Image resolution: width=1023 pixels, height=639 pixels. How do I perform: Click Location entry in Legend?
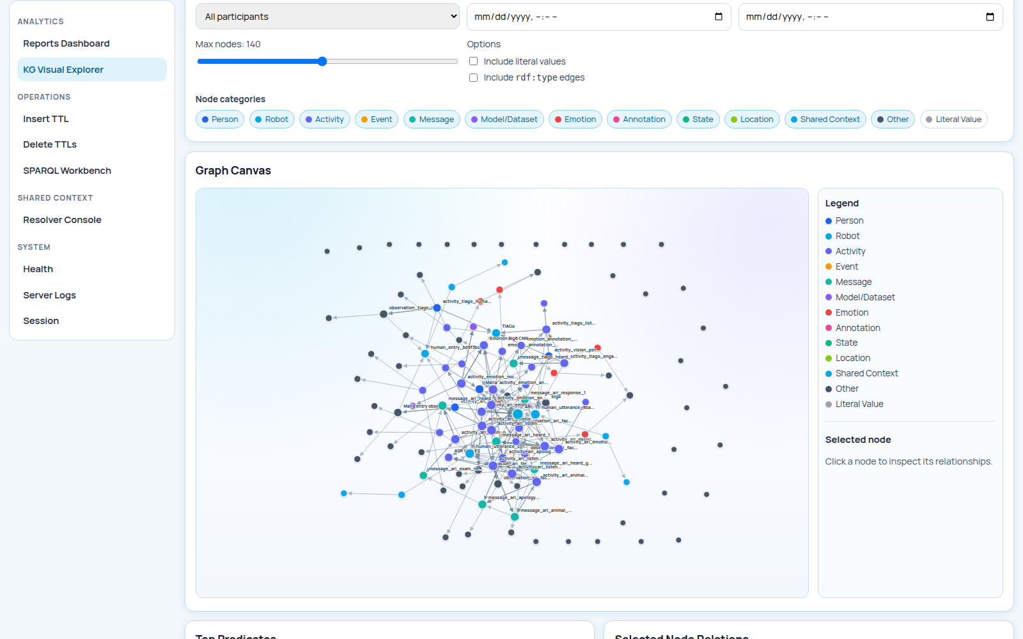pos(848,358)
